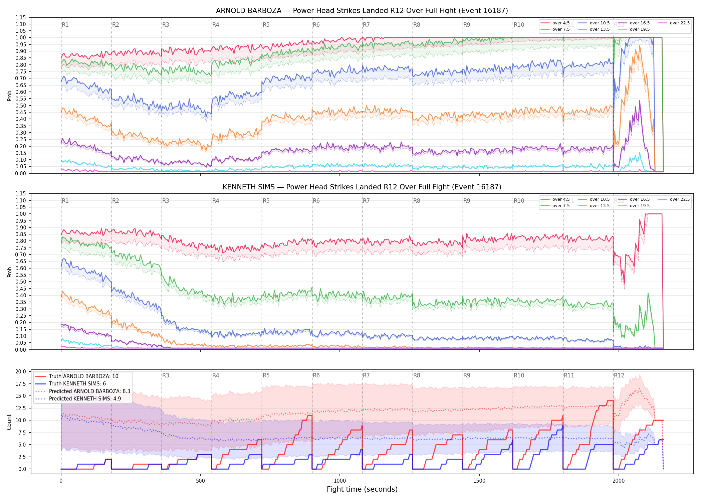This screenshot has height=501, width=701.
Task: Click the R9 round marker in Sims chart
Action: point(467,201)
